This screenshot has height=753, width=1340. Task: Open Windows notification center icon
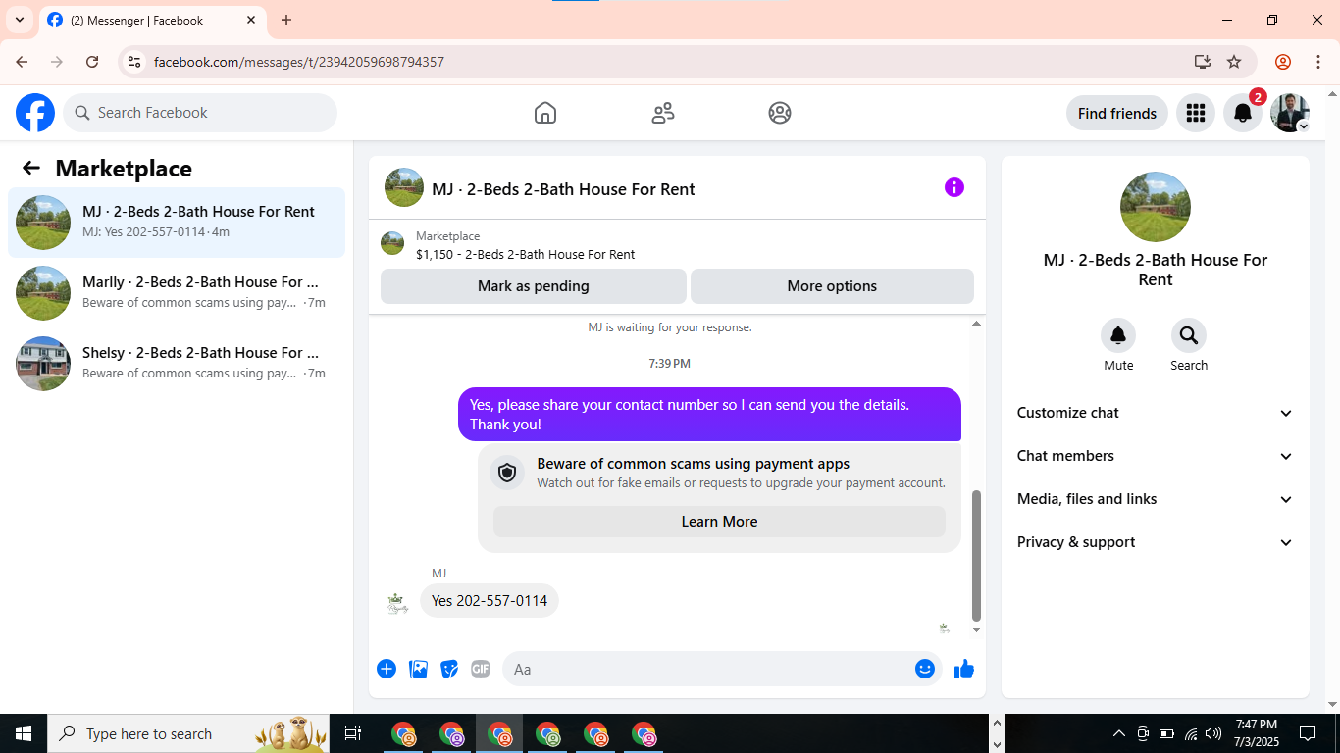coord(1308,733)
